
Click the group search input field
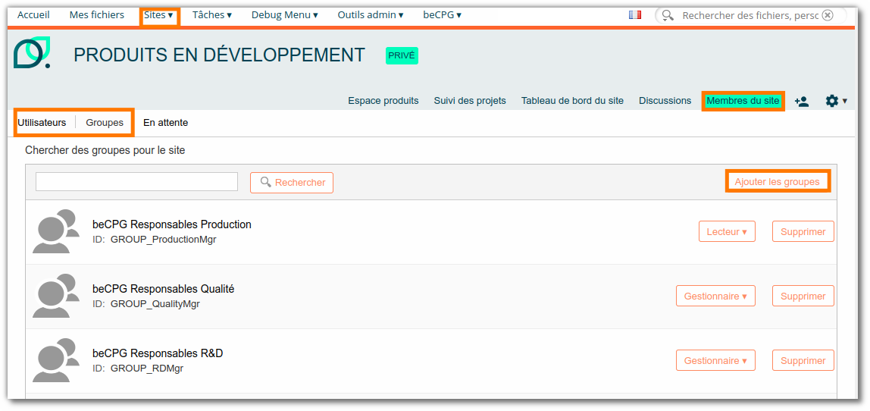click(x=136, y=182)
